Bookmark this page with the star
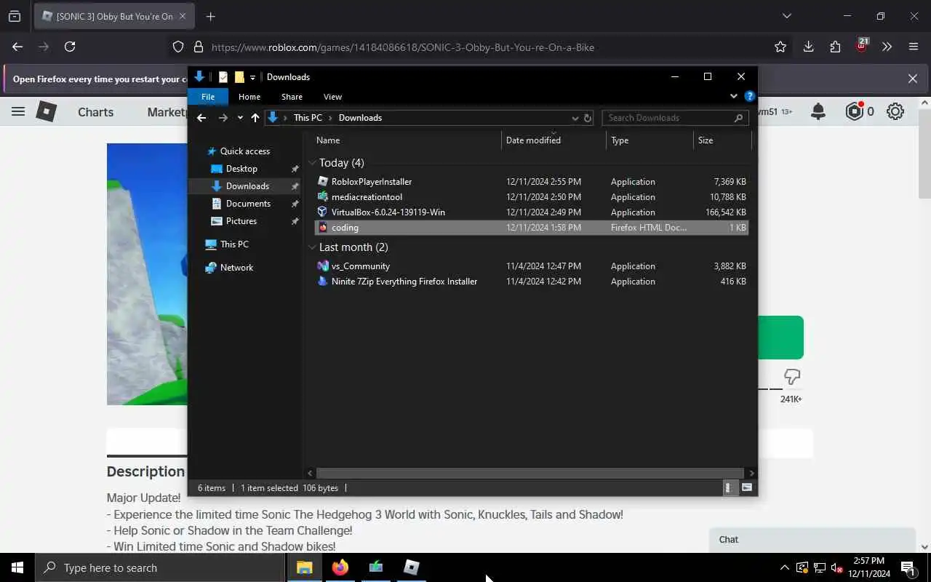 (780, 47)
